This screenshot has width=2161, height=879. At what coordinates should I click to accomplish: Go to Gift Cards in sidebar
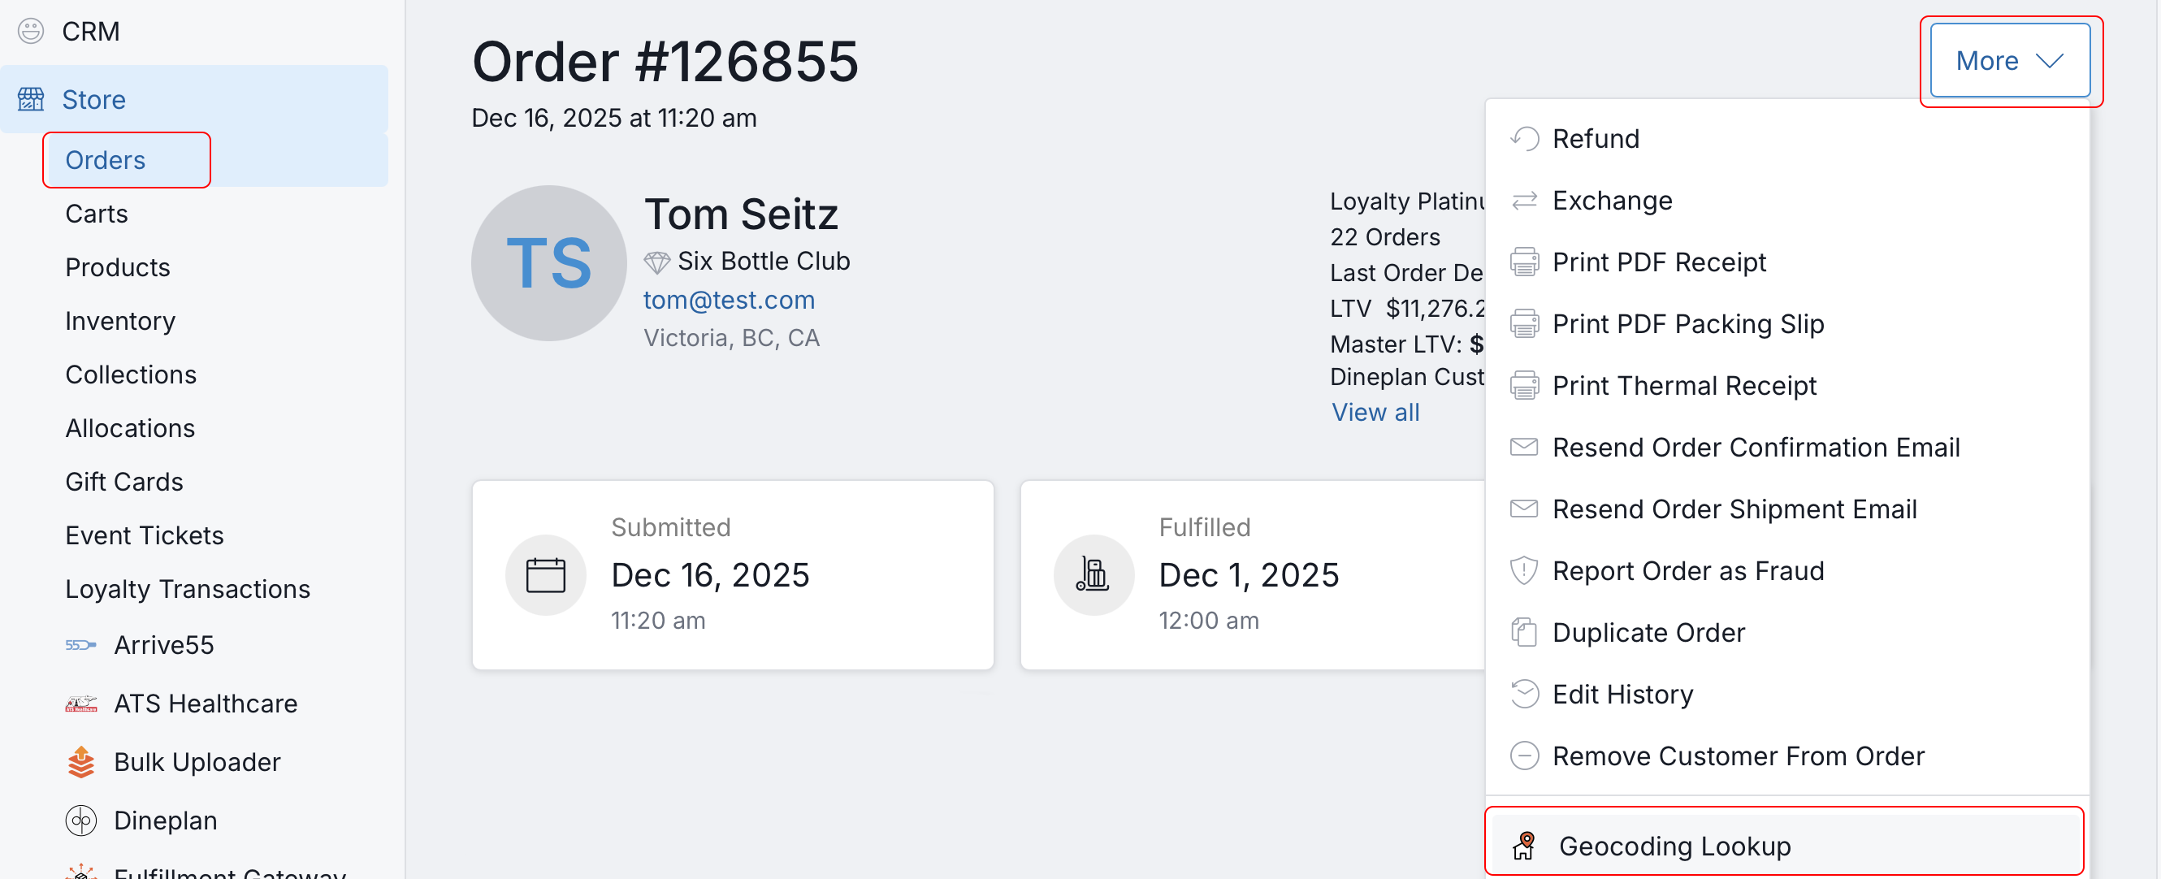pos(124,482)
